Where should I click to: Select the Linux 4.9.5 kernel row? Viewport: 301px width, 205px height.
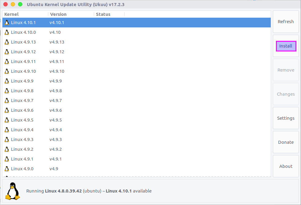[x=137, y=120]
